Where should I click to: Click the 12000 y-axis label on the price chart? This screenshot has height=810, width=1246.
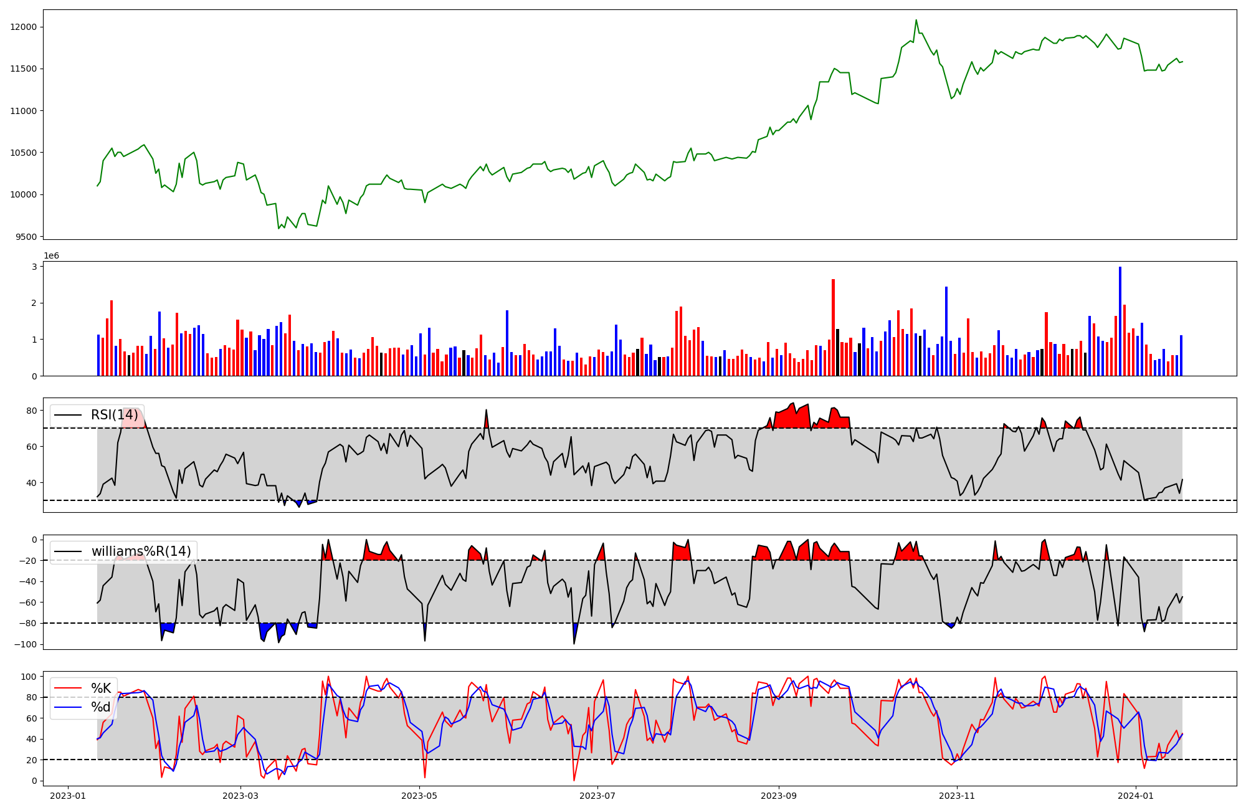coord(24,27)
